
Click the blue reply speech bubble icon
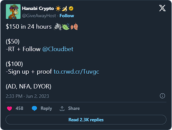pos(34,108)
